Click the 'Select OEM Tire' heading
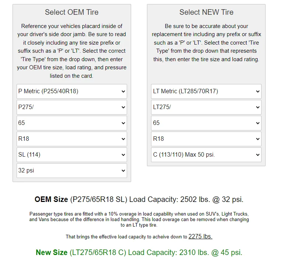The width and height of the screenshot is (298, 262). tap(72, 12)
